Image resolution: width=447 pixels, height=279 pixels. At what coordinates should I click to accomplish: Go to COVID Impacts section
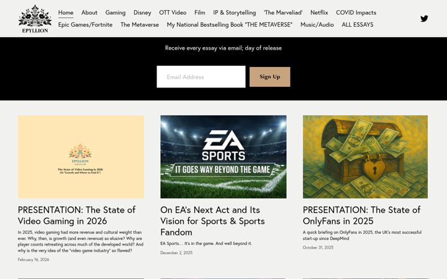click(356, 12)
